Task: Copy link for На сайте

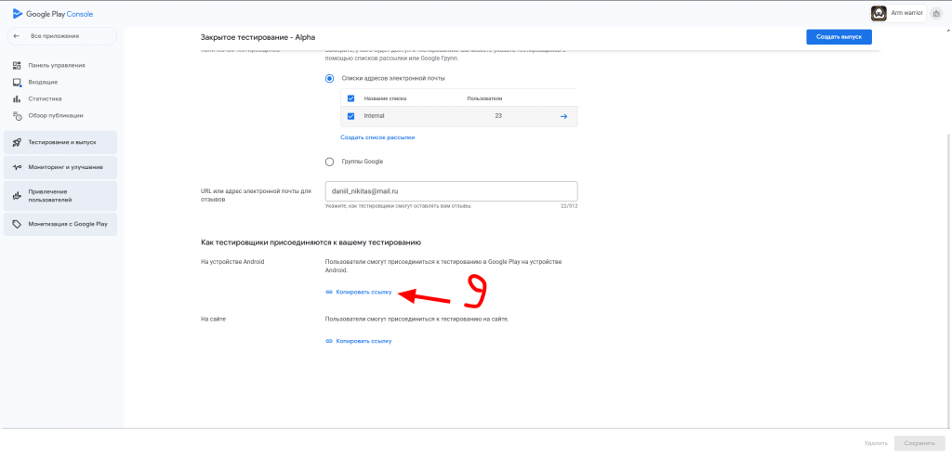Action: pos(359,341)
